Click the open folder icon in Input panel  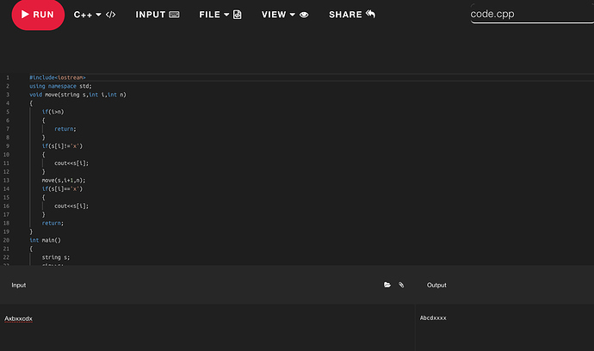coord(387,285)
